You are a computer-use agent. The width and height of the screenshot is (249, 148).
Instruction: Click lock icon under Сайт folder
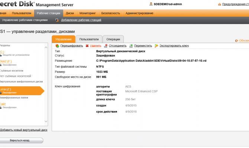pyautogui.click(x=1, y=108)
